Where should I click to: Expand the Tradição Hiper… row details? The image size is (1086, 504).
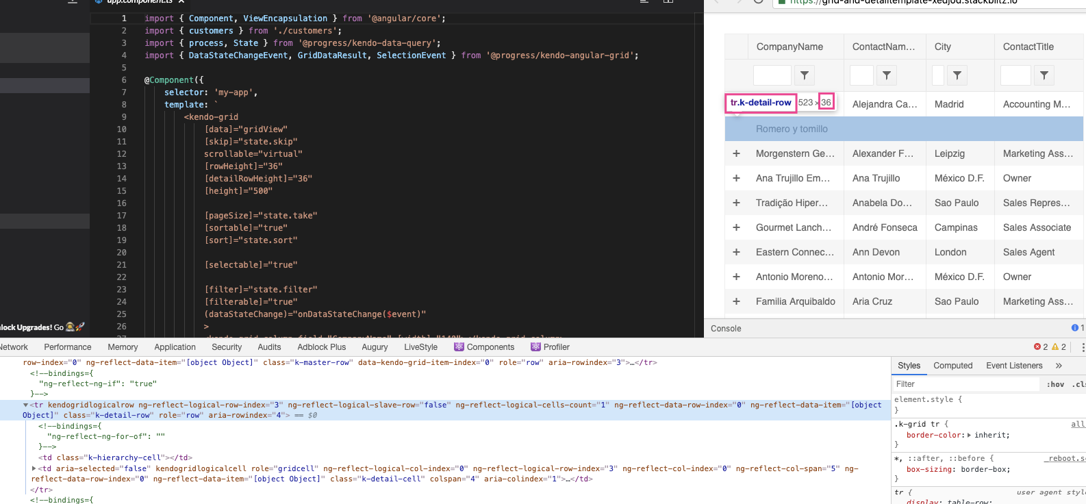(737, 203)
